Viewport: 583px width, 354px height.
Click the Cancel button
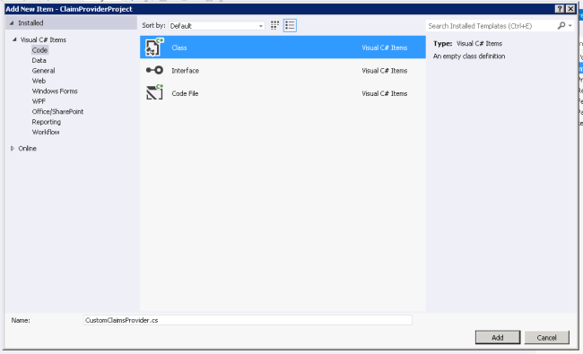546,337
